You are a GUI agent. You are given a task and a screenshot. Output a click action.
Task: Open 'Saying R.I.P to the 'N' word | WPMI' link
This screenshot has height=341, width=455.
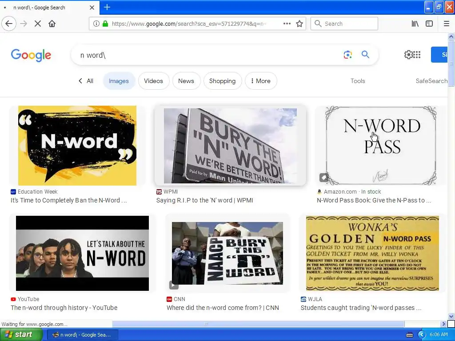204,200
